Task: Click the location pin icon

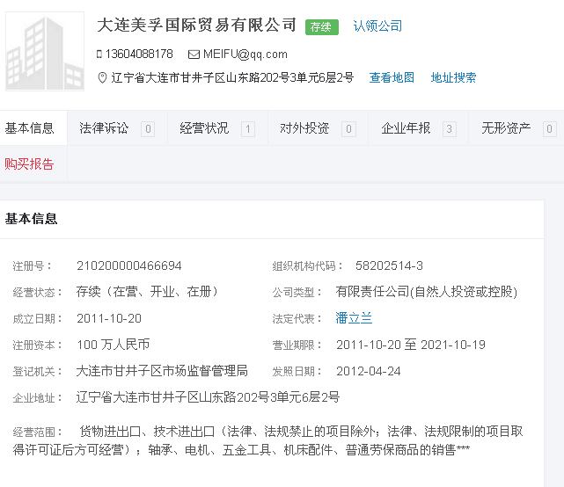Action: tap(101, 77)
